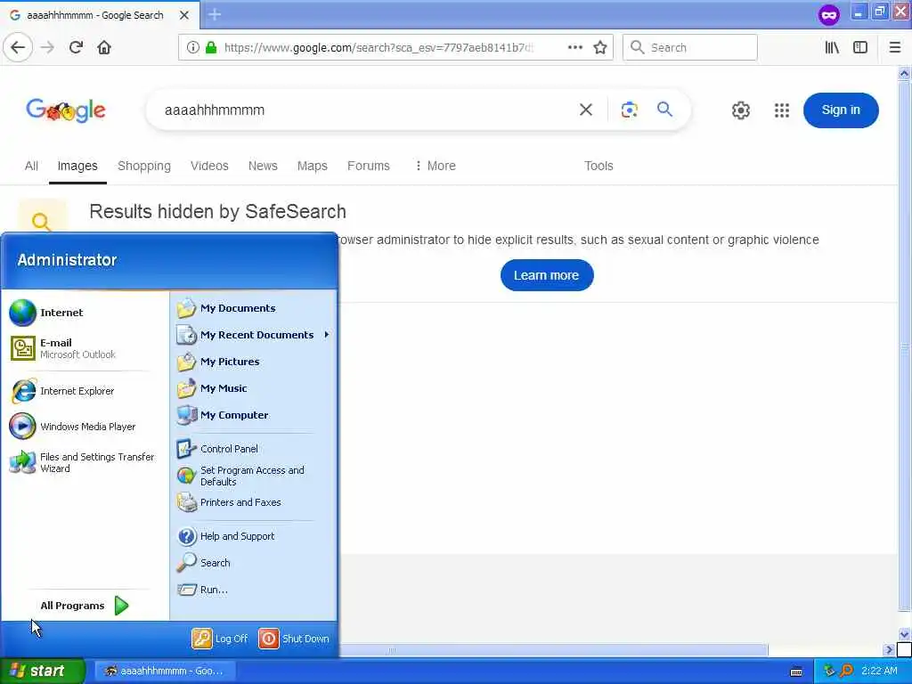Screen dimensions: 912x684
Task: Open the Google apps grid
Action: coord(782,110)
